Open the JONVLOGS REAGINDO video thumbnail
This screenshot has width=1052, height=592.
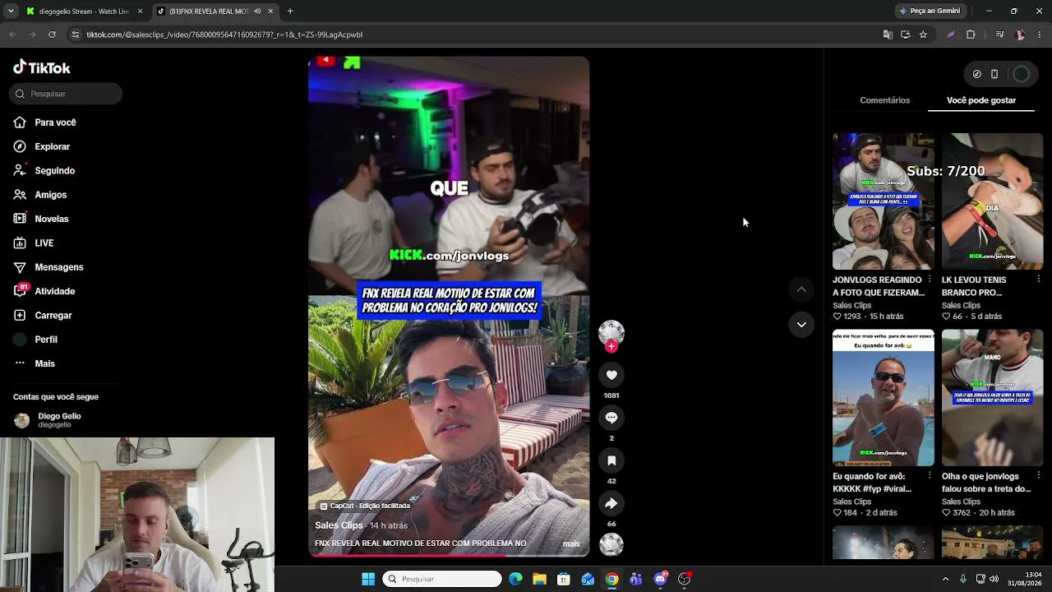pyautogui.click(x=884, y=201)
